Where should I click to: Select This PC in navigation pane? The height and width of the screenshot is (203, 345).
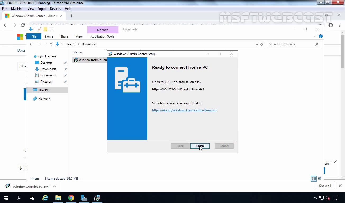click(43, 90)
